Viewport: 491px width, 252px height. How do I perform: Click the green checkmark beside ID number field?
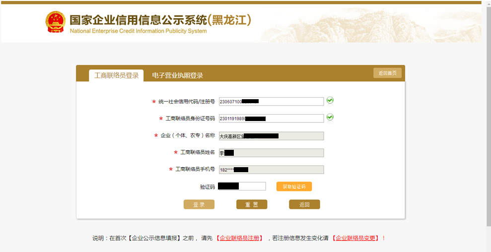click(x=330, y=118)
